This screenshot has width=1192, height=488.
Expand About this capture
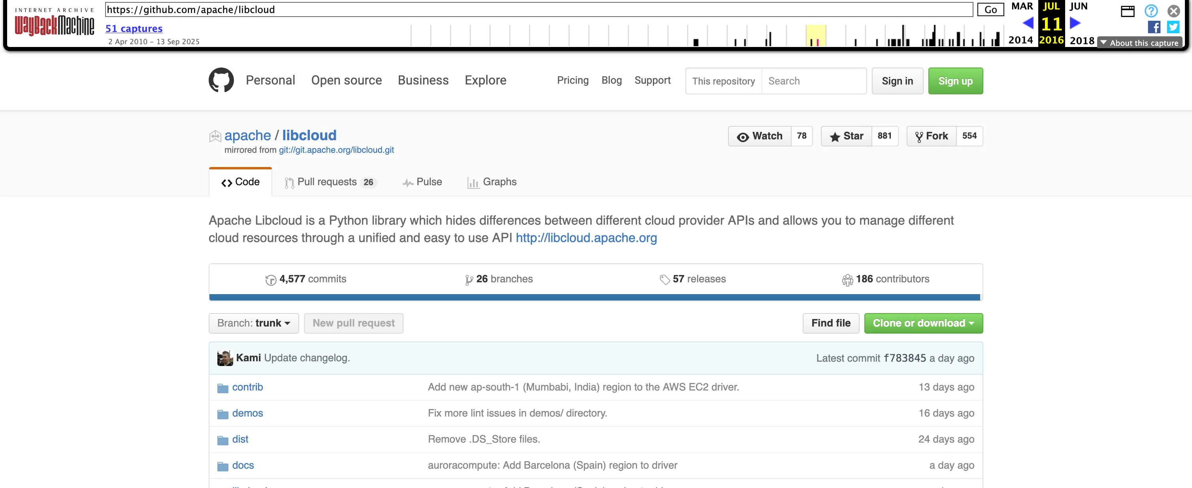click(1140, 43)
